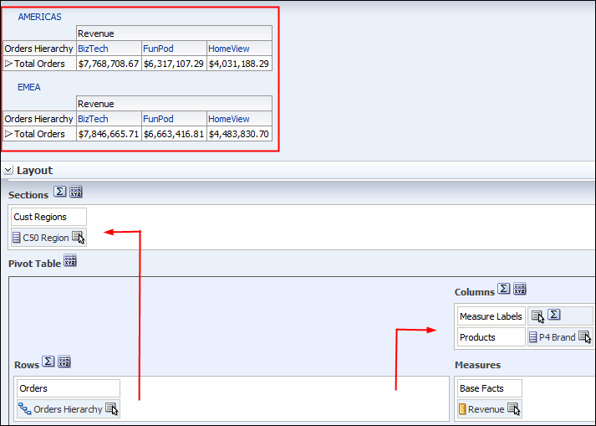The height and width of the screenshot is (426, 596).
Task: Select the $6,317,107.29 revenue cell
Action: point(174,64)
